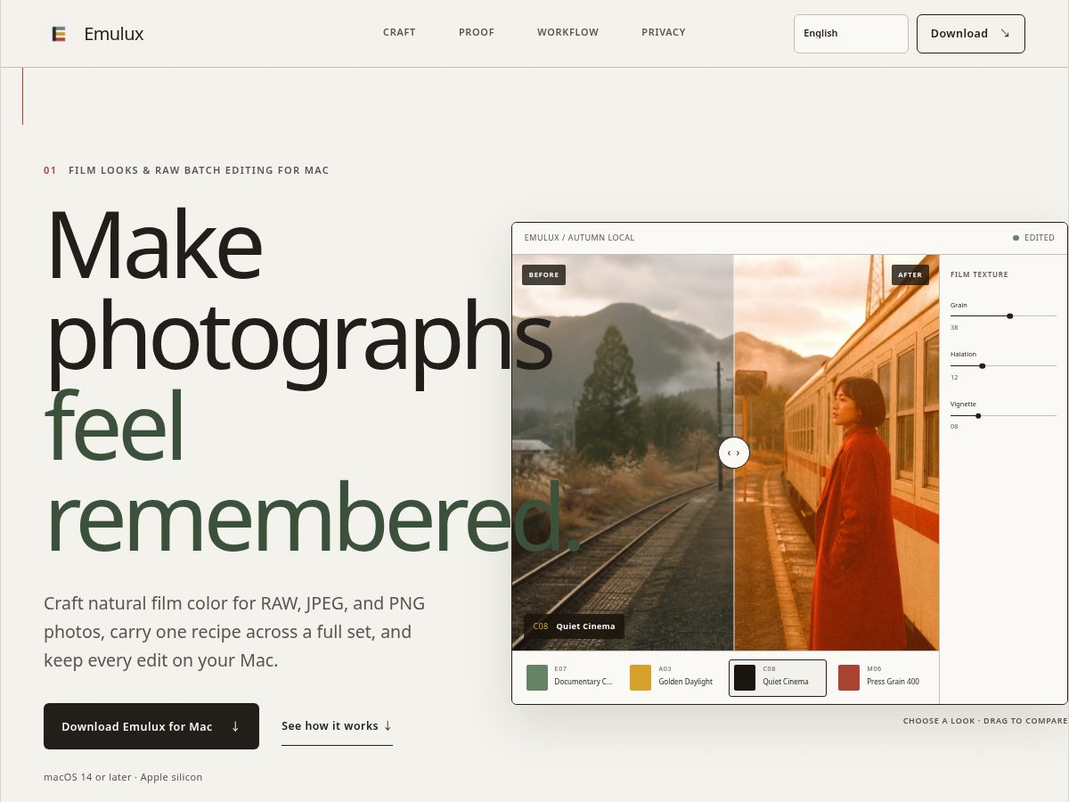The image size is (1069, 802).
Task: Click the Emulux brand name
Action: tap(114, 34)
